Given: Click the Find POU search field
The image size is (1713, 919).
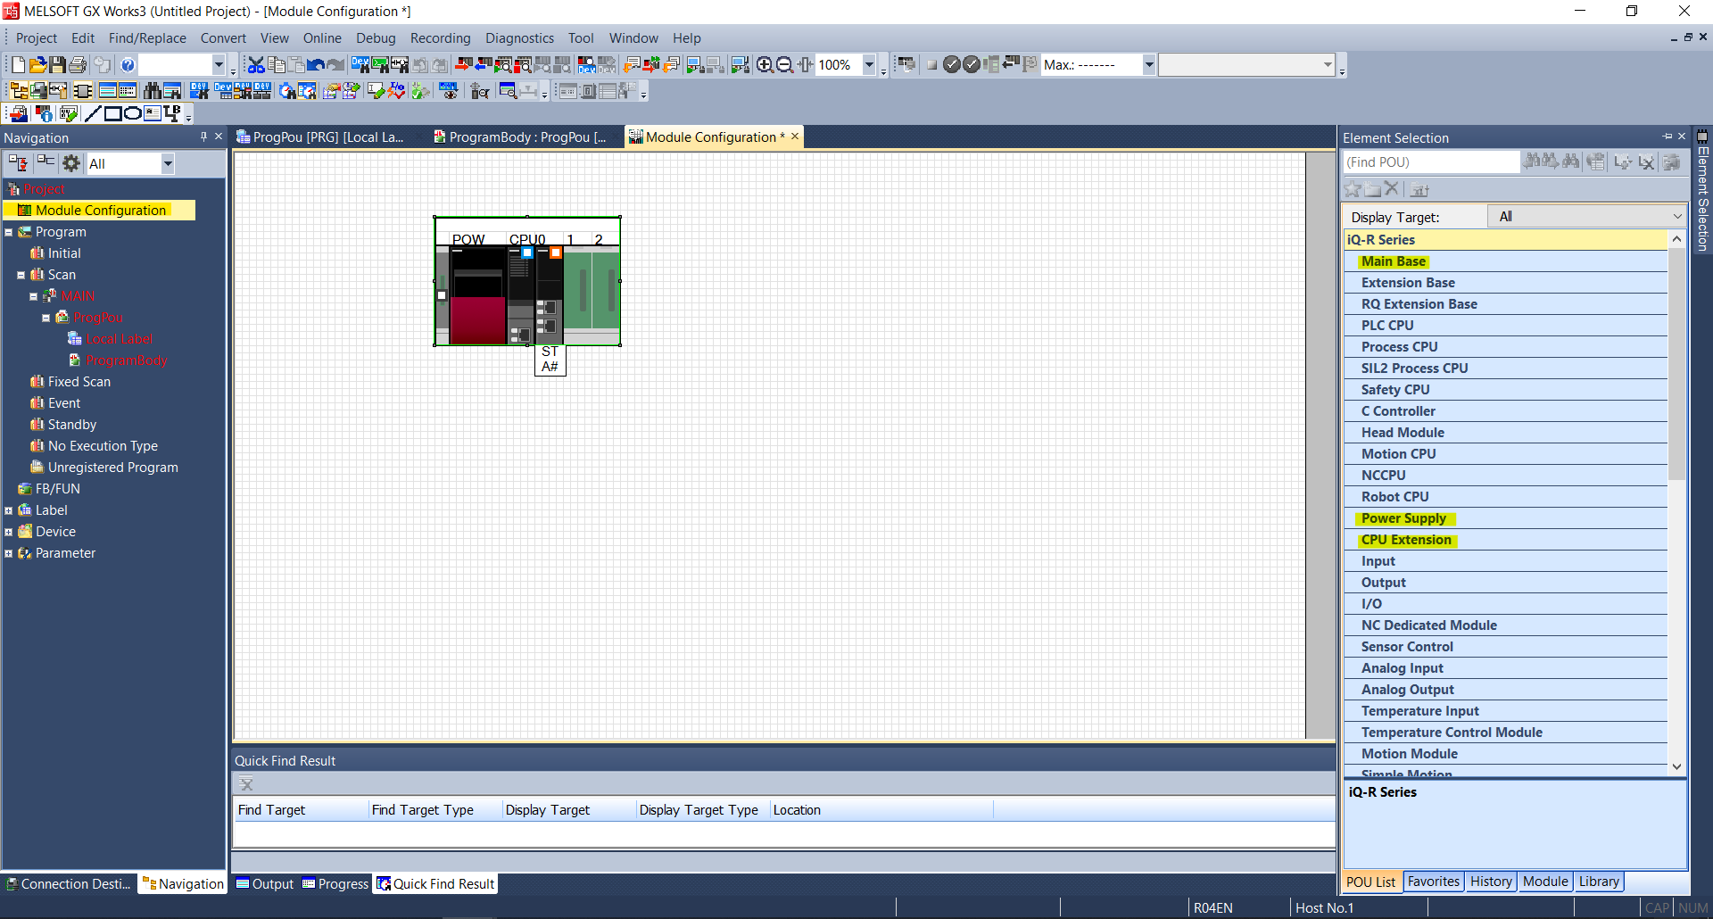Looking at the screenshot, I should tap(1431, 162).
